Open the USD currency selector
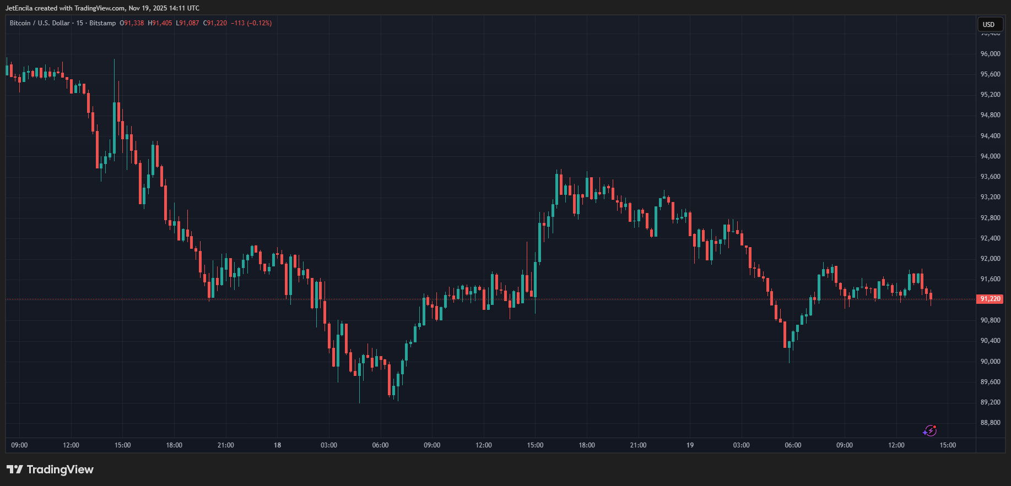Screen dimensions: 1011x486 click(x=989, y=24)
